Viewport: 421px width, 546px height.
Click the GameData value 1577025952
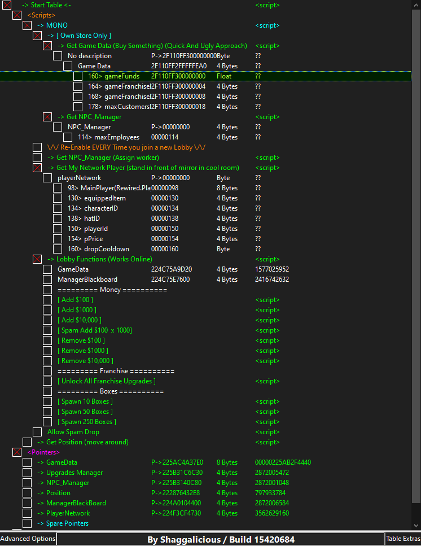[272, 269]
